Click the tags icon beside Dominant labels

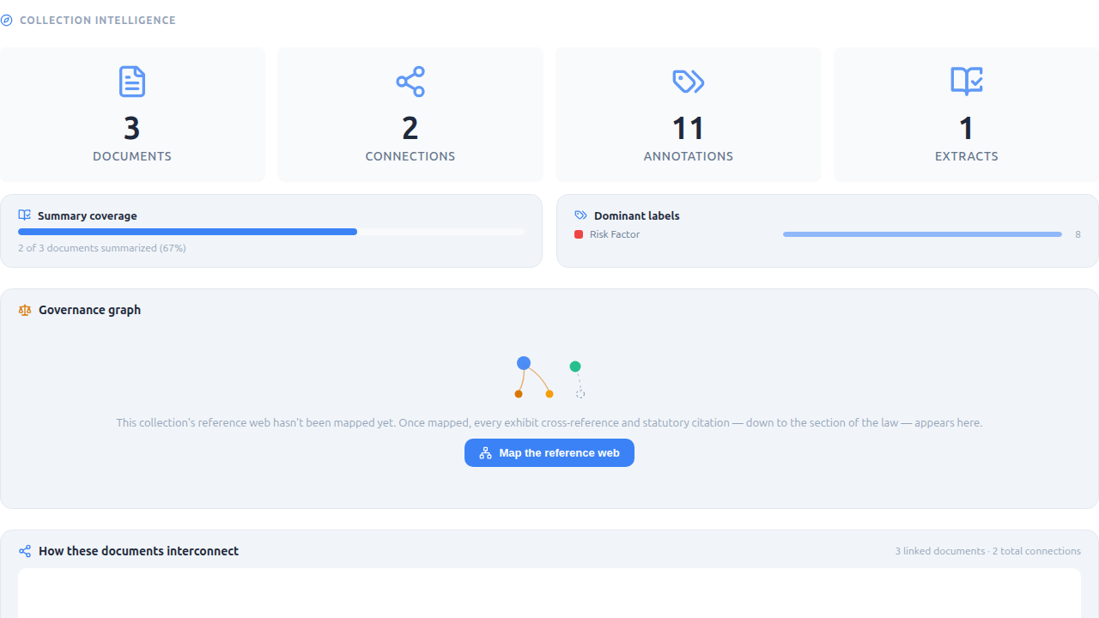click(x=581, y=215)
